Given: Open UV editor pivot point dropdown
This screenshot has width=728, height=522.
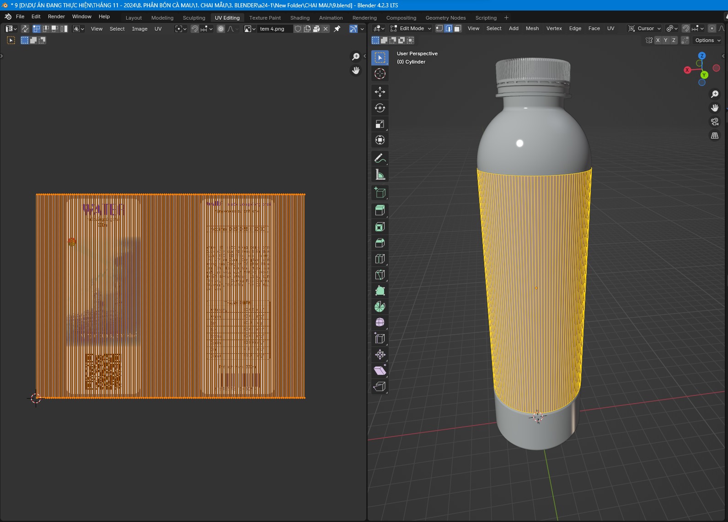Looking at the screenshot, I should (x=181, y=29).
